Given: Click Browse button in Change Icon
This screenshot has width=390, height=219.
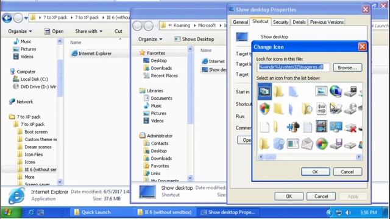Looking at the screenshot, I should (347, 68).
